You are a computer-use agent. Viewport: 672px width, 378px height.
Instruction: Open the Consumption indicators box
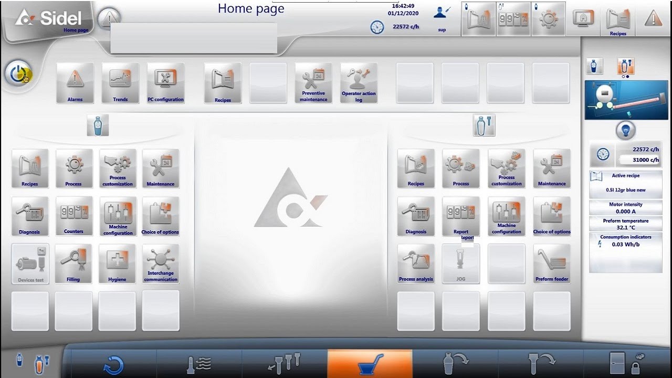tap(626, 253)
